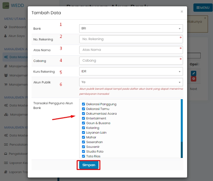Image resolution: width=213 pixels, height=181 pixels.
Task: Close the Tambah Data dialog
Action: click(x=182, y=12)
